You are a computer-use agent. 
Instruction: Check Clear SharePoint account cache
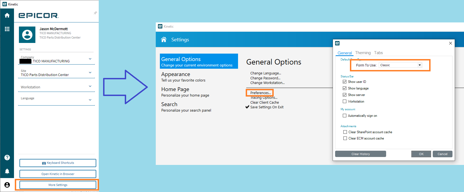(x=345, y=132)
